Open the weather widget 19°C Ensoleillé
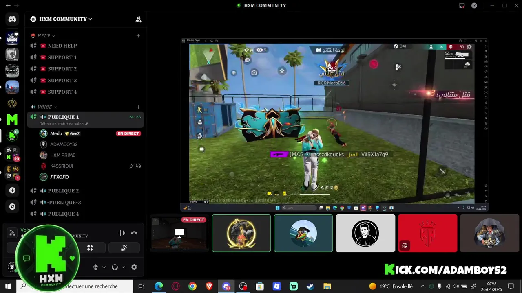Viewport: 522px width, 293px height. tap(391, 286)
